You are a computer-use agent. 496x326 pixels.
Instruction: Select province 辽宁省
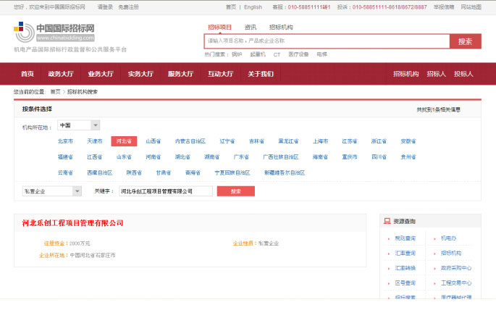[x=227, y=141]
